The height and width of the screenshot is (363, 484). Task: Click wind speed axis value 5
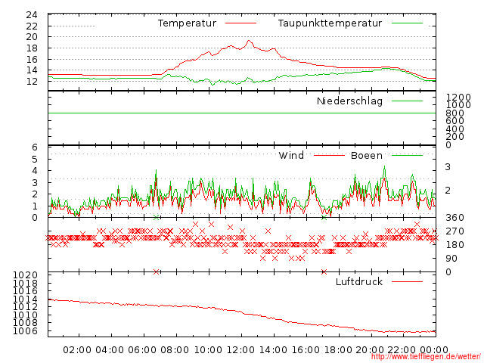coord(35,160)
